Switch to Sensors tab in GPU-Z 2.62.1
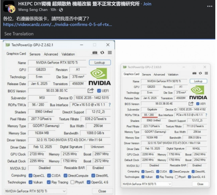The image size is (217, 195). pos(35,54)
